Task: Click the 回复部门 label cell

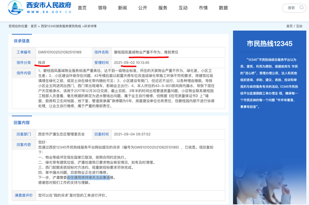Action: 24,134
